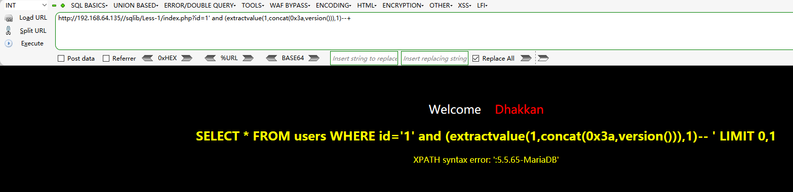Click the 0xHEX encode right arrow
The height and width of the screenshot is (192, 793).
[x=187, y=58]
